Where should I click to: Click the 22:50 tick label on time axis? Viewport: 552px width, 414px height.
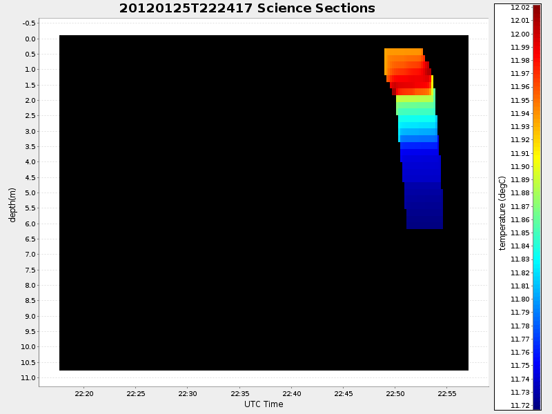pos(395,393)
